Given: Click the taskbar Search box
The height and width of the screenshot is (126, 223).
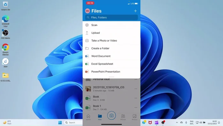Looking at the screenshot, I should [x=73, y=123].
